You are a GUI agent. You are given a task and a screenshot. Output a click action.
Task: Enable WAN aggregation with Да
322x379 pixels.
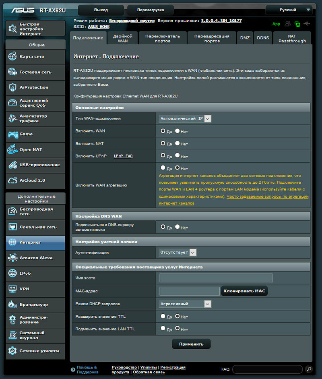(x=163, y=168)
